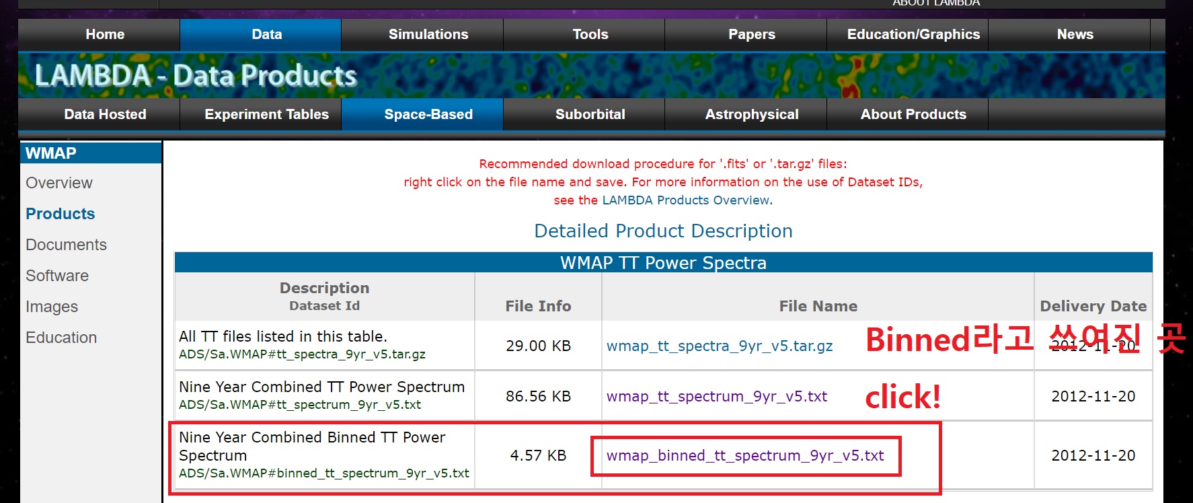Select Products in the WMAP sidebar
The width and height of the screenshot is (1193, 503).
[61, 214]
